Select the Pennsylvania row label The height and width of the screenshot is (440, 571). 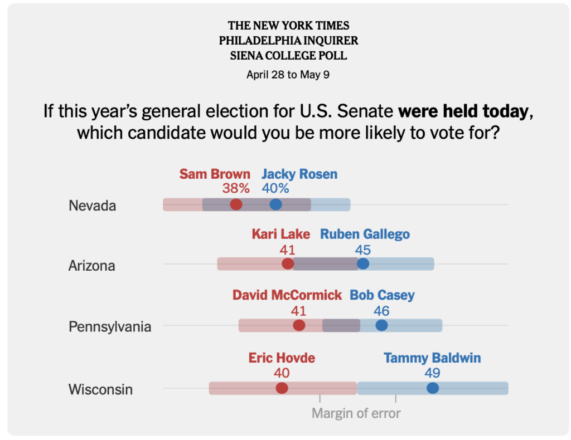[110, 326]
